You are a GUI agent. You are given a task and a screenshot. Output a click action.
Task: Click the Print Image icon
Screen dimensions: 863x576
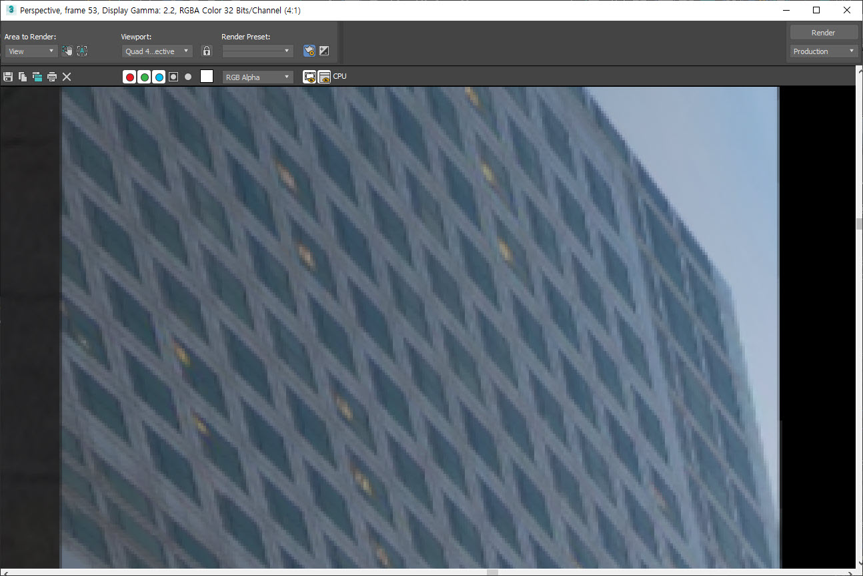pyautogui.click(x=52, y=77)
